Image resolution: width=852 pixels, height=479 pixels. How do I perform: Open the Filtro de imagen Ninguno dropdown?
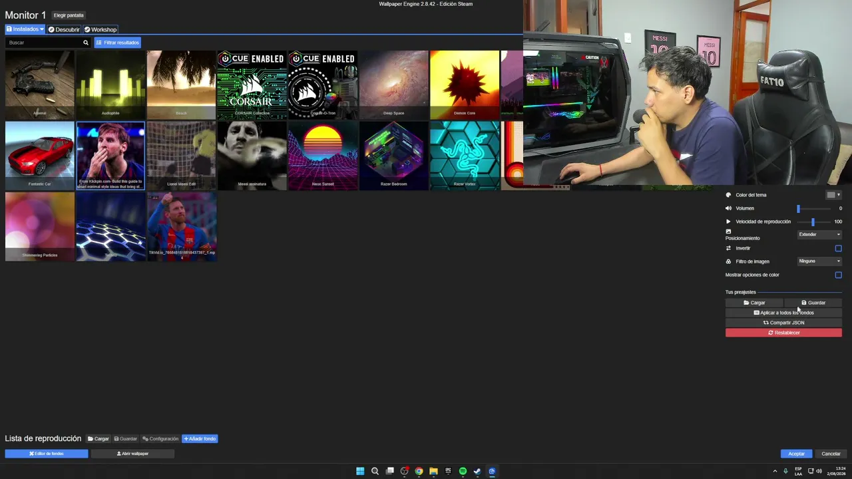coord(819,261)
